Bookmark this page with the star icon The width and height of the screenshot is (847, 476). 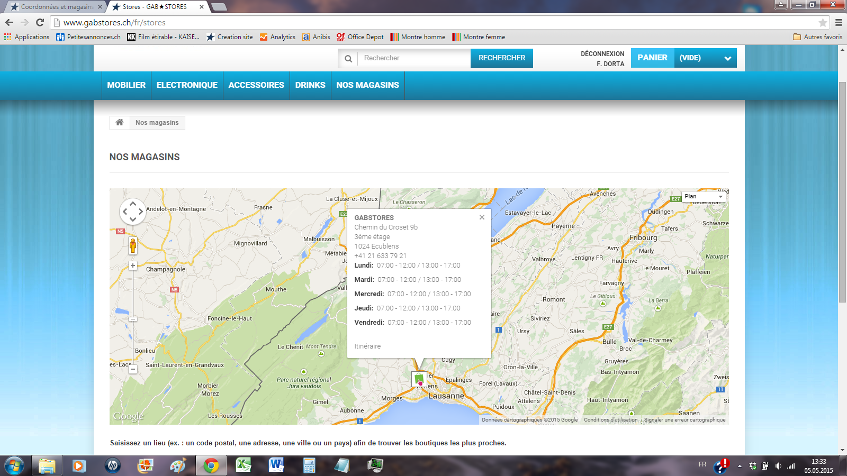(823, 22)
